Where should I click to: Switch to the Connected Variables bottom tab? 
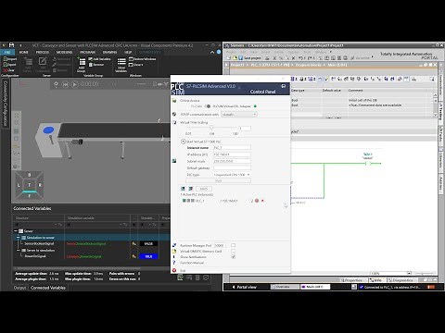click(x=48, y=288)
